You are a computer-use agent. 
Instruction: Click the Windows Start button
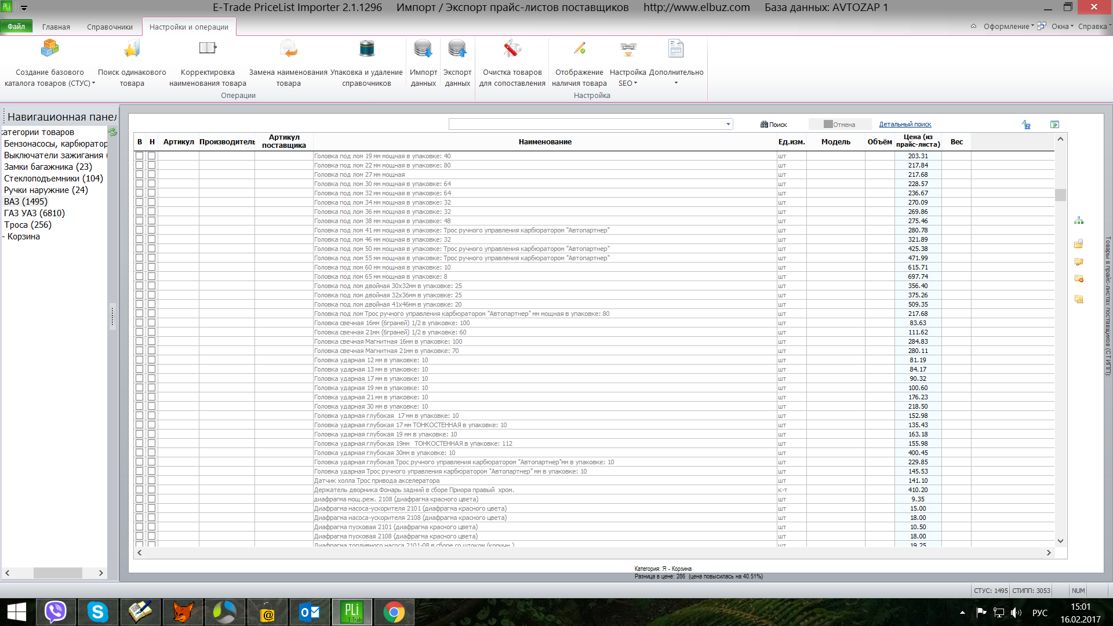point(16,612)
